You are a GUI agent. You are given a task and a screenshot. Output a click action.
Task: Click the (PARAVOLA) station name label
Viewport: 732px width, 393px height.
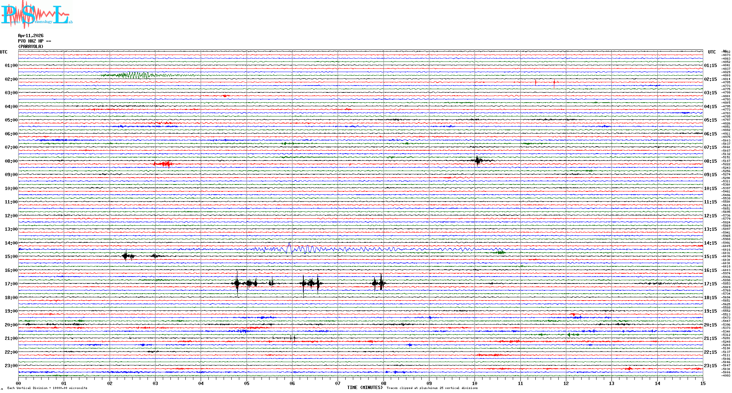31,47
